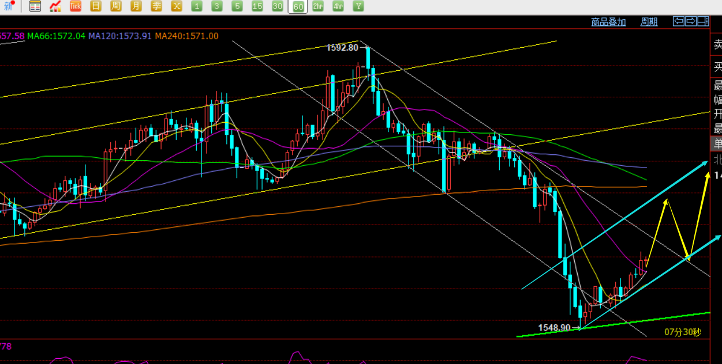Switch to 15-minute timeframe

[x=257, y=6]
